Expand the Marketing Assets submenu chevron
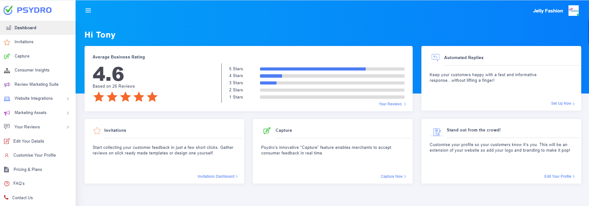The height and width of the screenshot is (206, 589). (68, 113)
